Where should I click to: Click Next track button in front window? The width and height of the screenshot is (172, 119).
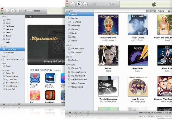point(85,4)
